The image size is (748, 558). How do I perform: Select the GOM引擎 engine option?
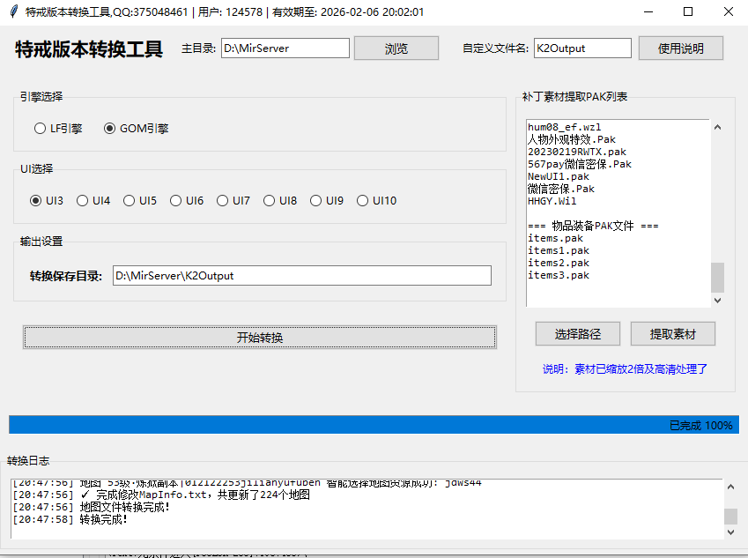pos(108,128)
